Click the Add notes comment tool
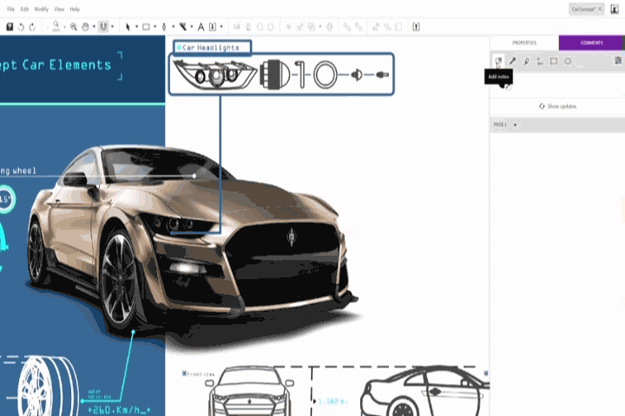This screenshot has height=416, width=625. point(498,61)
